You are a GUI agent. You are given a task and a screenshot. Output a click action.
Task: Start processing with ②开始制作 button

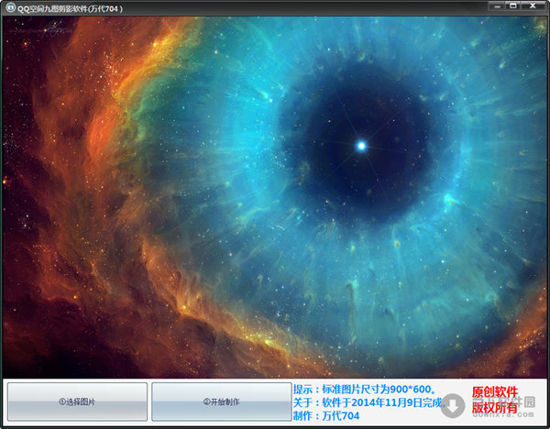[222, 401]
